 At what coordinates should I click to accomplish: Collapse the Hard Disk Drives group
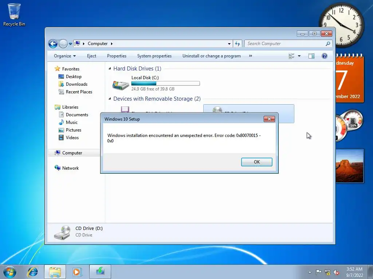pyautogui.click(x=110, y=69)
